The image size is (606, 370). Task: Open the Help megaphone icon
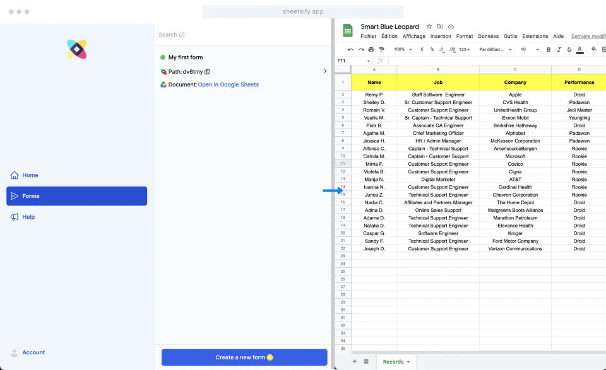pos(15,217)
